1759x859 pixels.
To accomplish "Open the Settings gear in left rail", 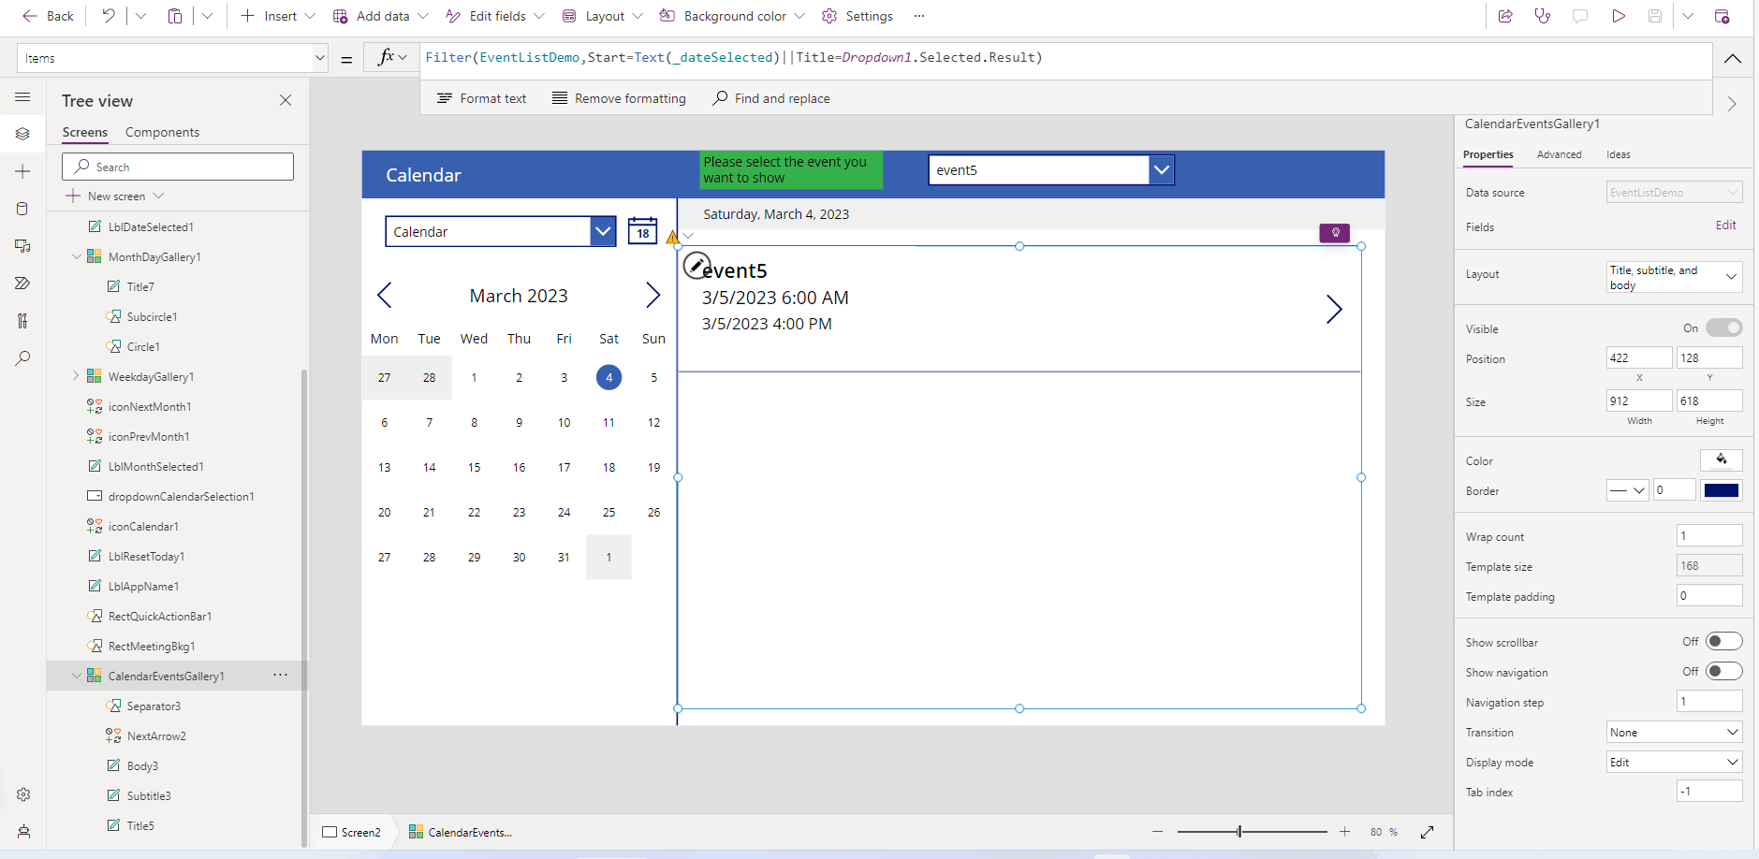I will (23, 794).
